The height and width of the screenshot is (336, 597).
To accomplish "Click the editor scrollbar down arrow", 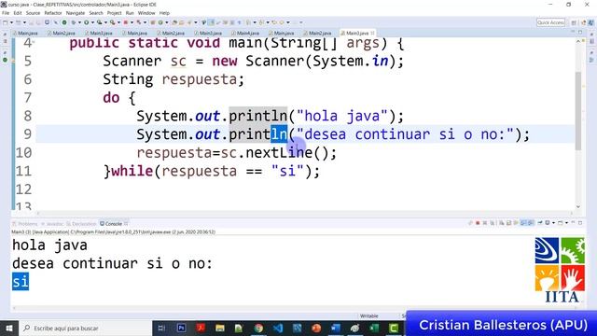I will tap(578, 206).
